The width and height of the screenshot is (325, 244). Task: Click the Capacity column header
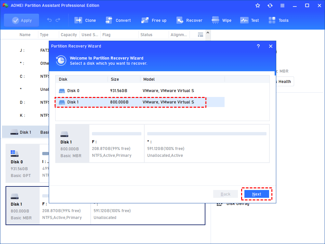pyautogui.click(x=69, y=35)
